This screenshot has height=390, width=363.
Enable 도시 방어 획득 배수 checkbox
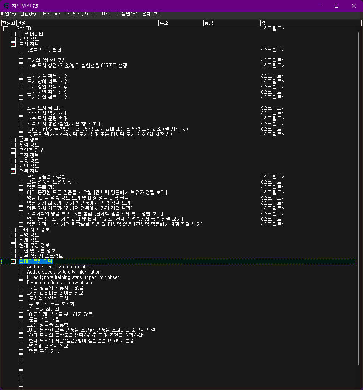pyautogui.click(x=21, y=82)
